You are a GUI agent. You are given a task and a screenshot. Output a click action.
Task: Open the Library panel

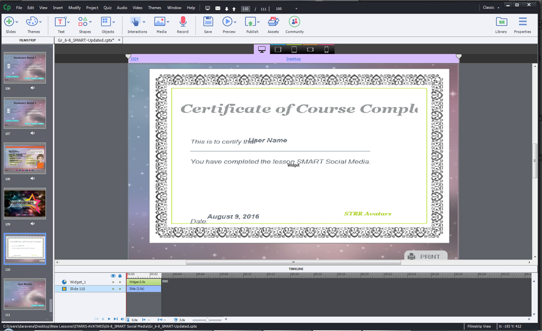501,22
